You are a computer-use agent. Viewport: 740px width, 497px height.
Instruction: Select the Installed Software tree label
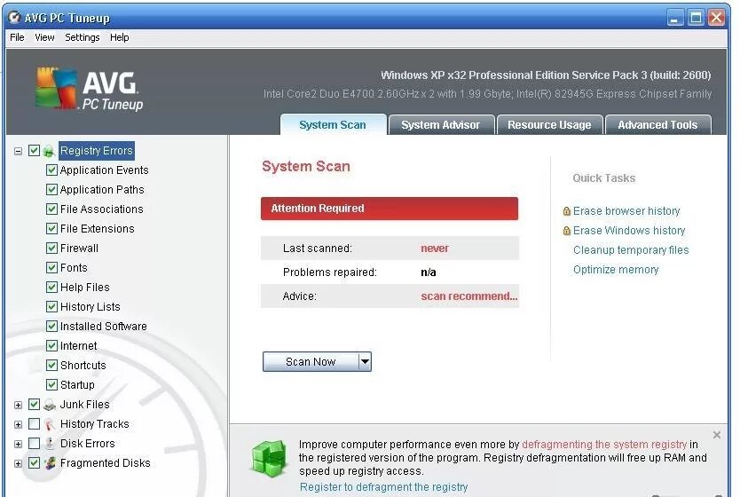(x=103, y=326)
